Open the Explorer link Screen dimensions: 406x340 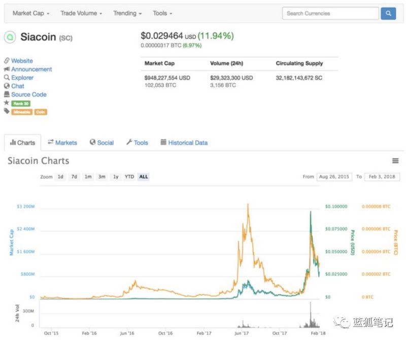coord(22,78)
